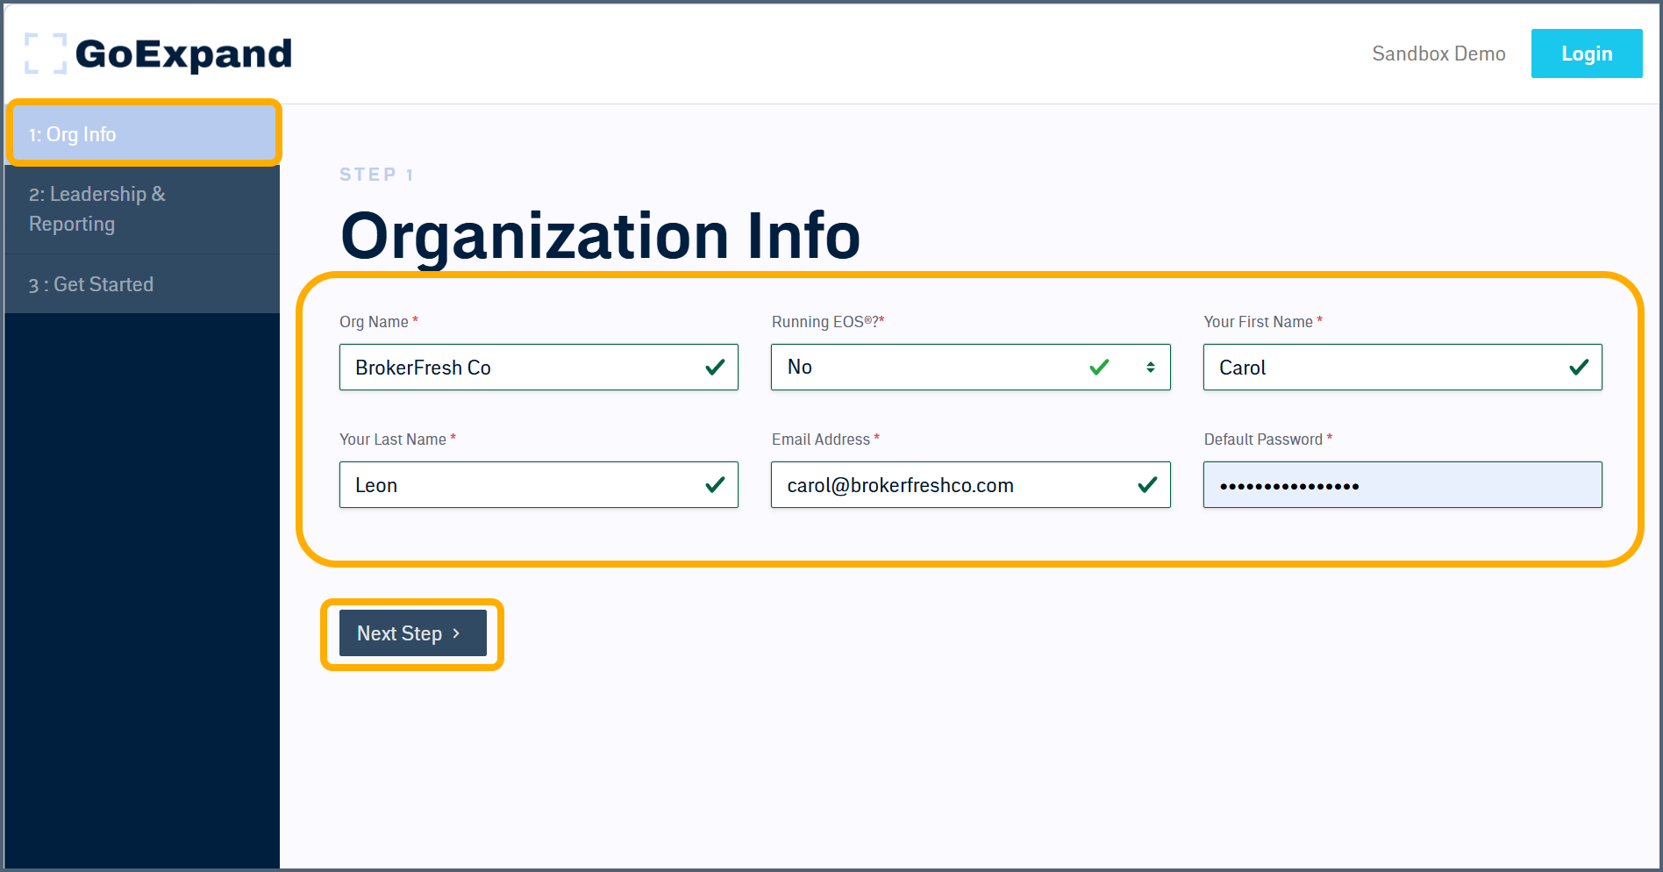Click the chevron arrow on Next Step

point(456,633)
